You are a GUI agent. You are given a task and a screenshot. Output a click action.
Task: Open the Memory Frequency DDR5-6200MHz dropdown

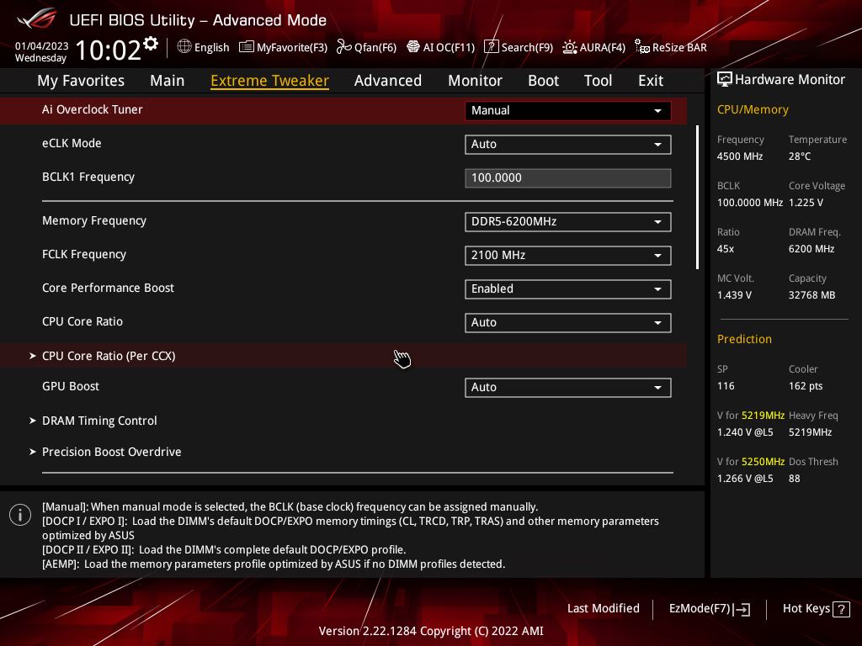568,222
